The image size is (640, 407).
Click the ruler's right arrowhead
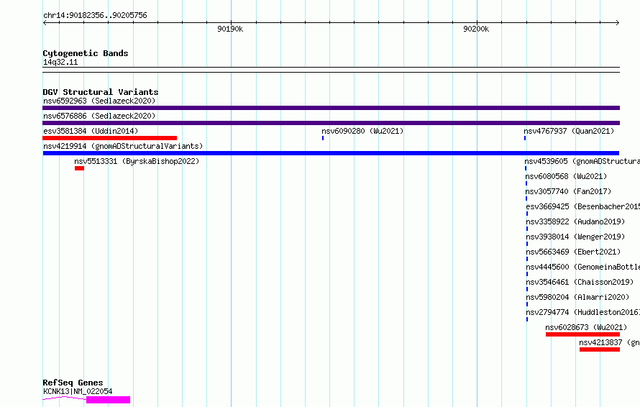[x=618, y=23]
